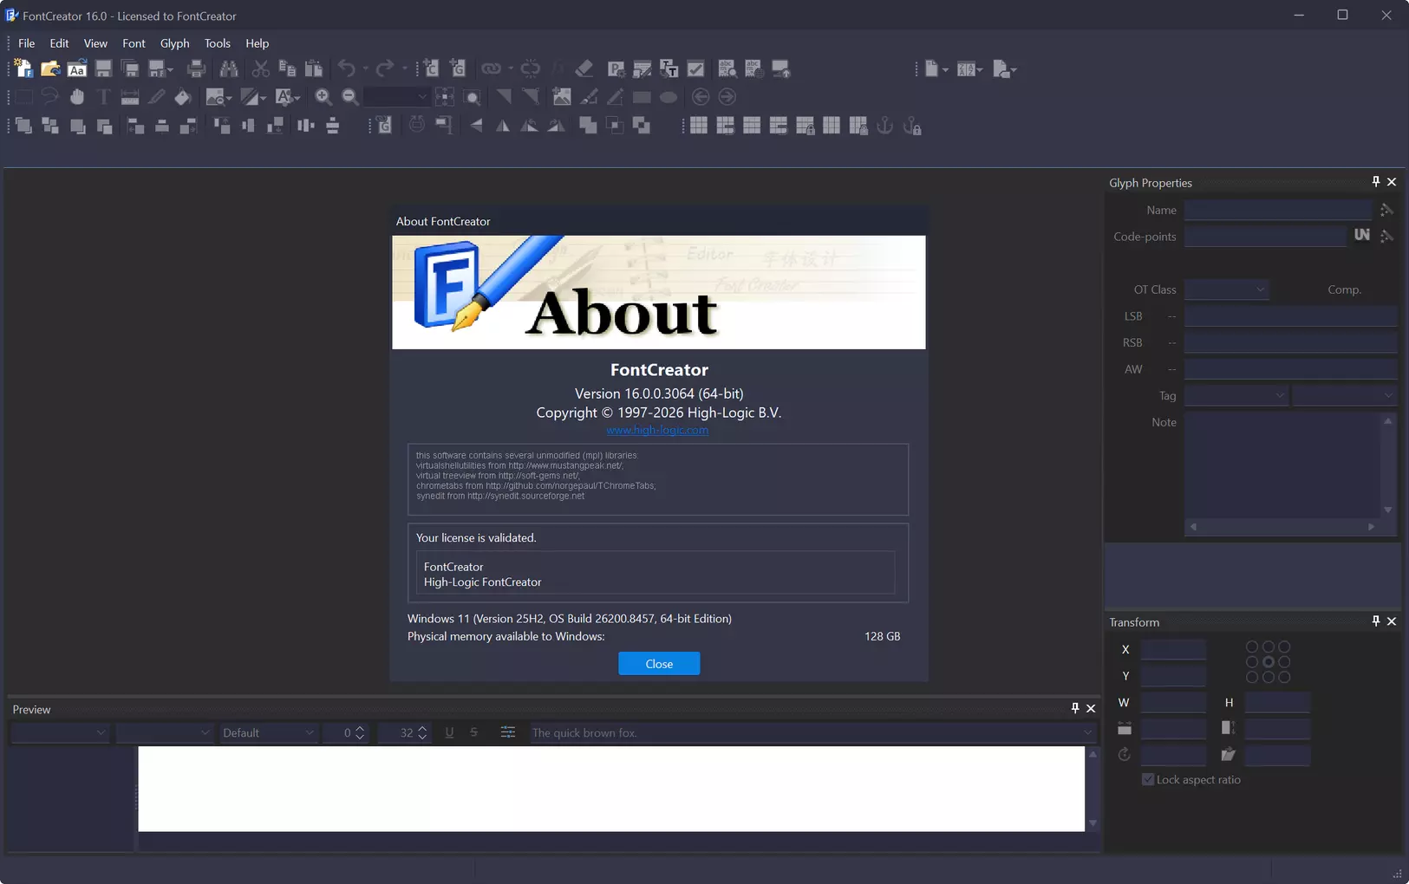Pin the Glyph Properties panel
This screenshot has height=884, width=1409.
click(x=1375, y=182)
